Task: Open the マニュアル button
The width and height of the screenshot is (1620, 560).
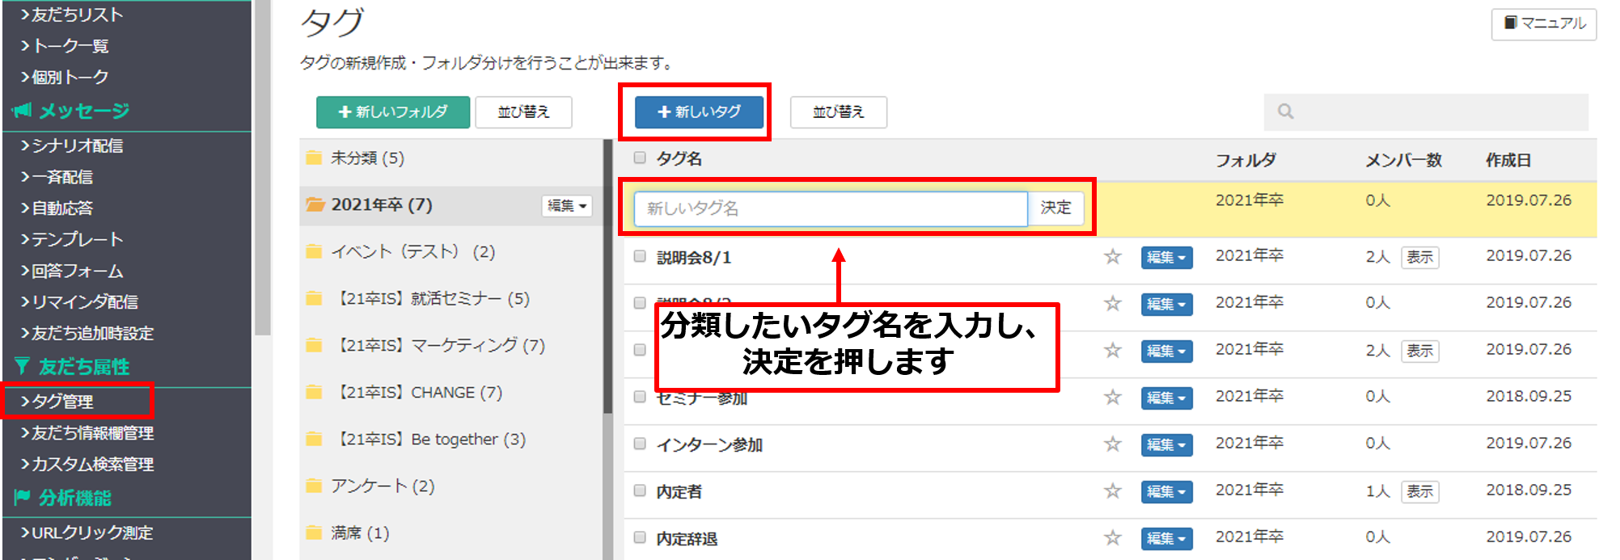Action: (x=1544, y=23)
